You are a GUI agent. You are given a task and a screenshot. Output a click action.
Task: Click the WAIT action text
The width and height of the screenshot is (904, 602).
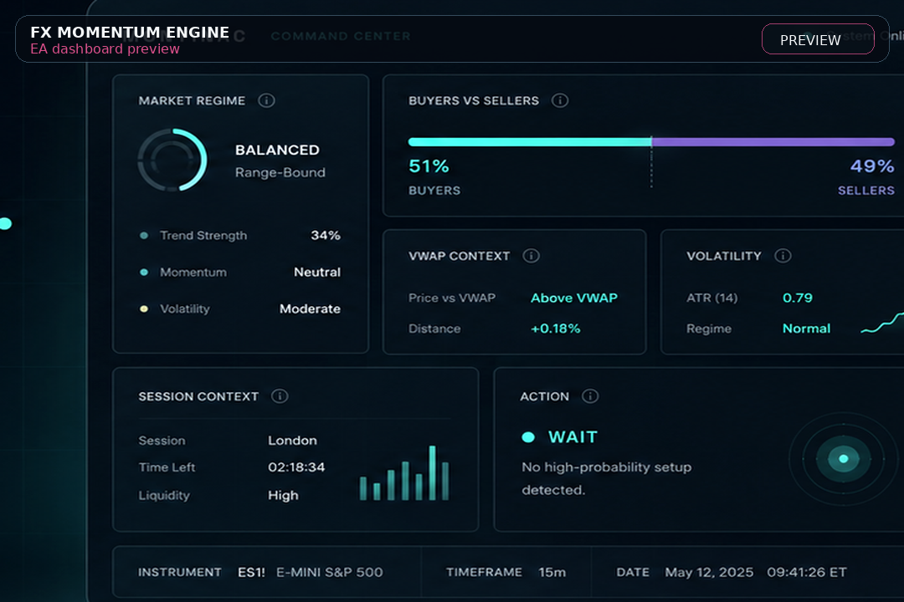tap(573, 436)
